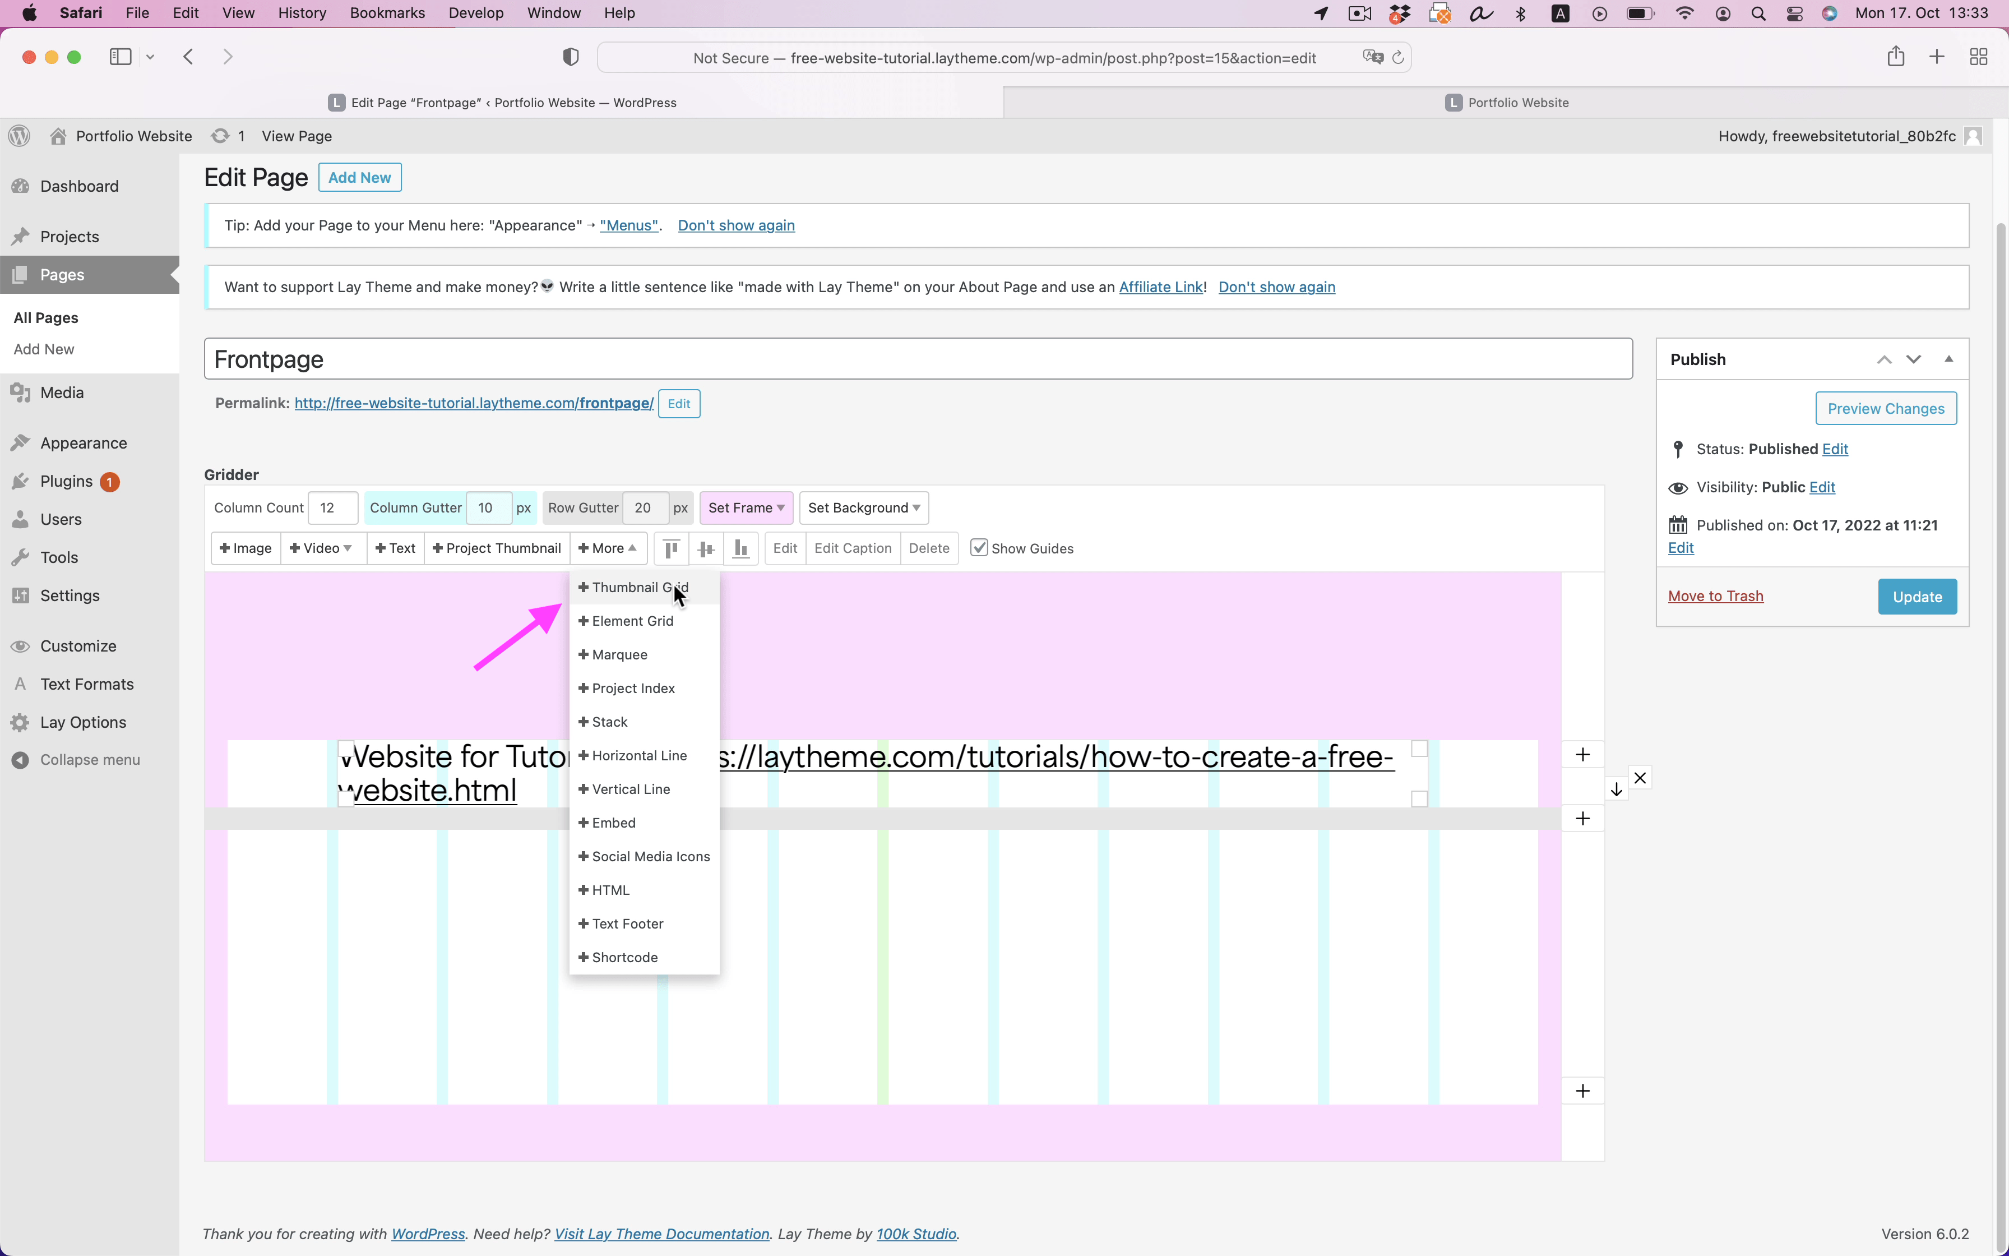This screenshot has width=2009, height=1256.
Task: Click the Update button
Action: click(x=1917, y=597)
